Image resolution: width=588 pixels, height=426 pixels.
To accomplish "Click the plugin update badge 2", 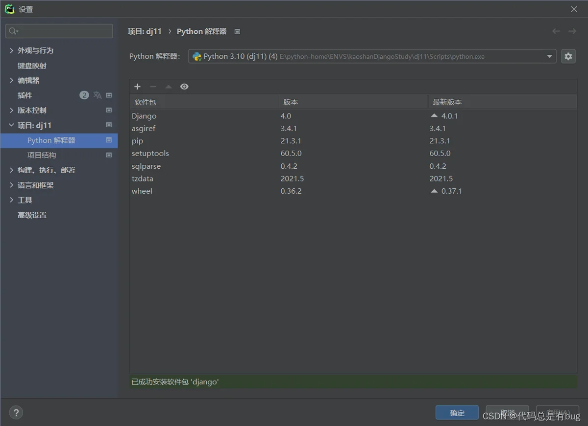I will pos(84,95).
